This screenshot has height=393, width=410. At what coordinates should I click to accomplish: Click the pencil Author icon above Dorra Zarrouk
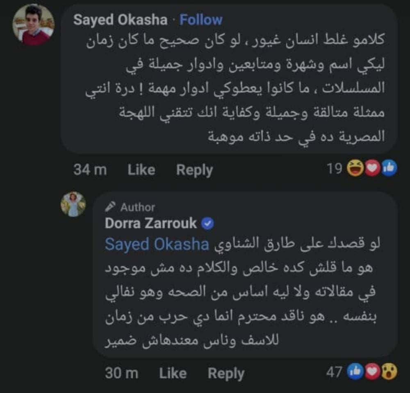[x=110, y=207]
